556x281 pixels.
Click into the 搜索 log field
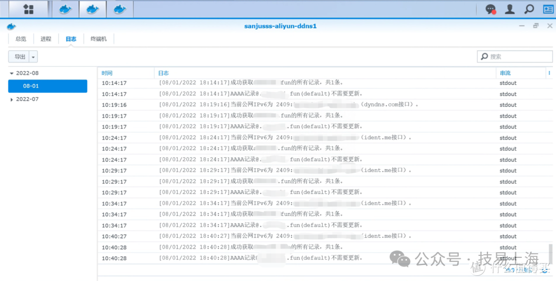point(515,57)
